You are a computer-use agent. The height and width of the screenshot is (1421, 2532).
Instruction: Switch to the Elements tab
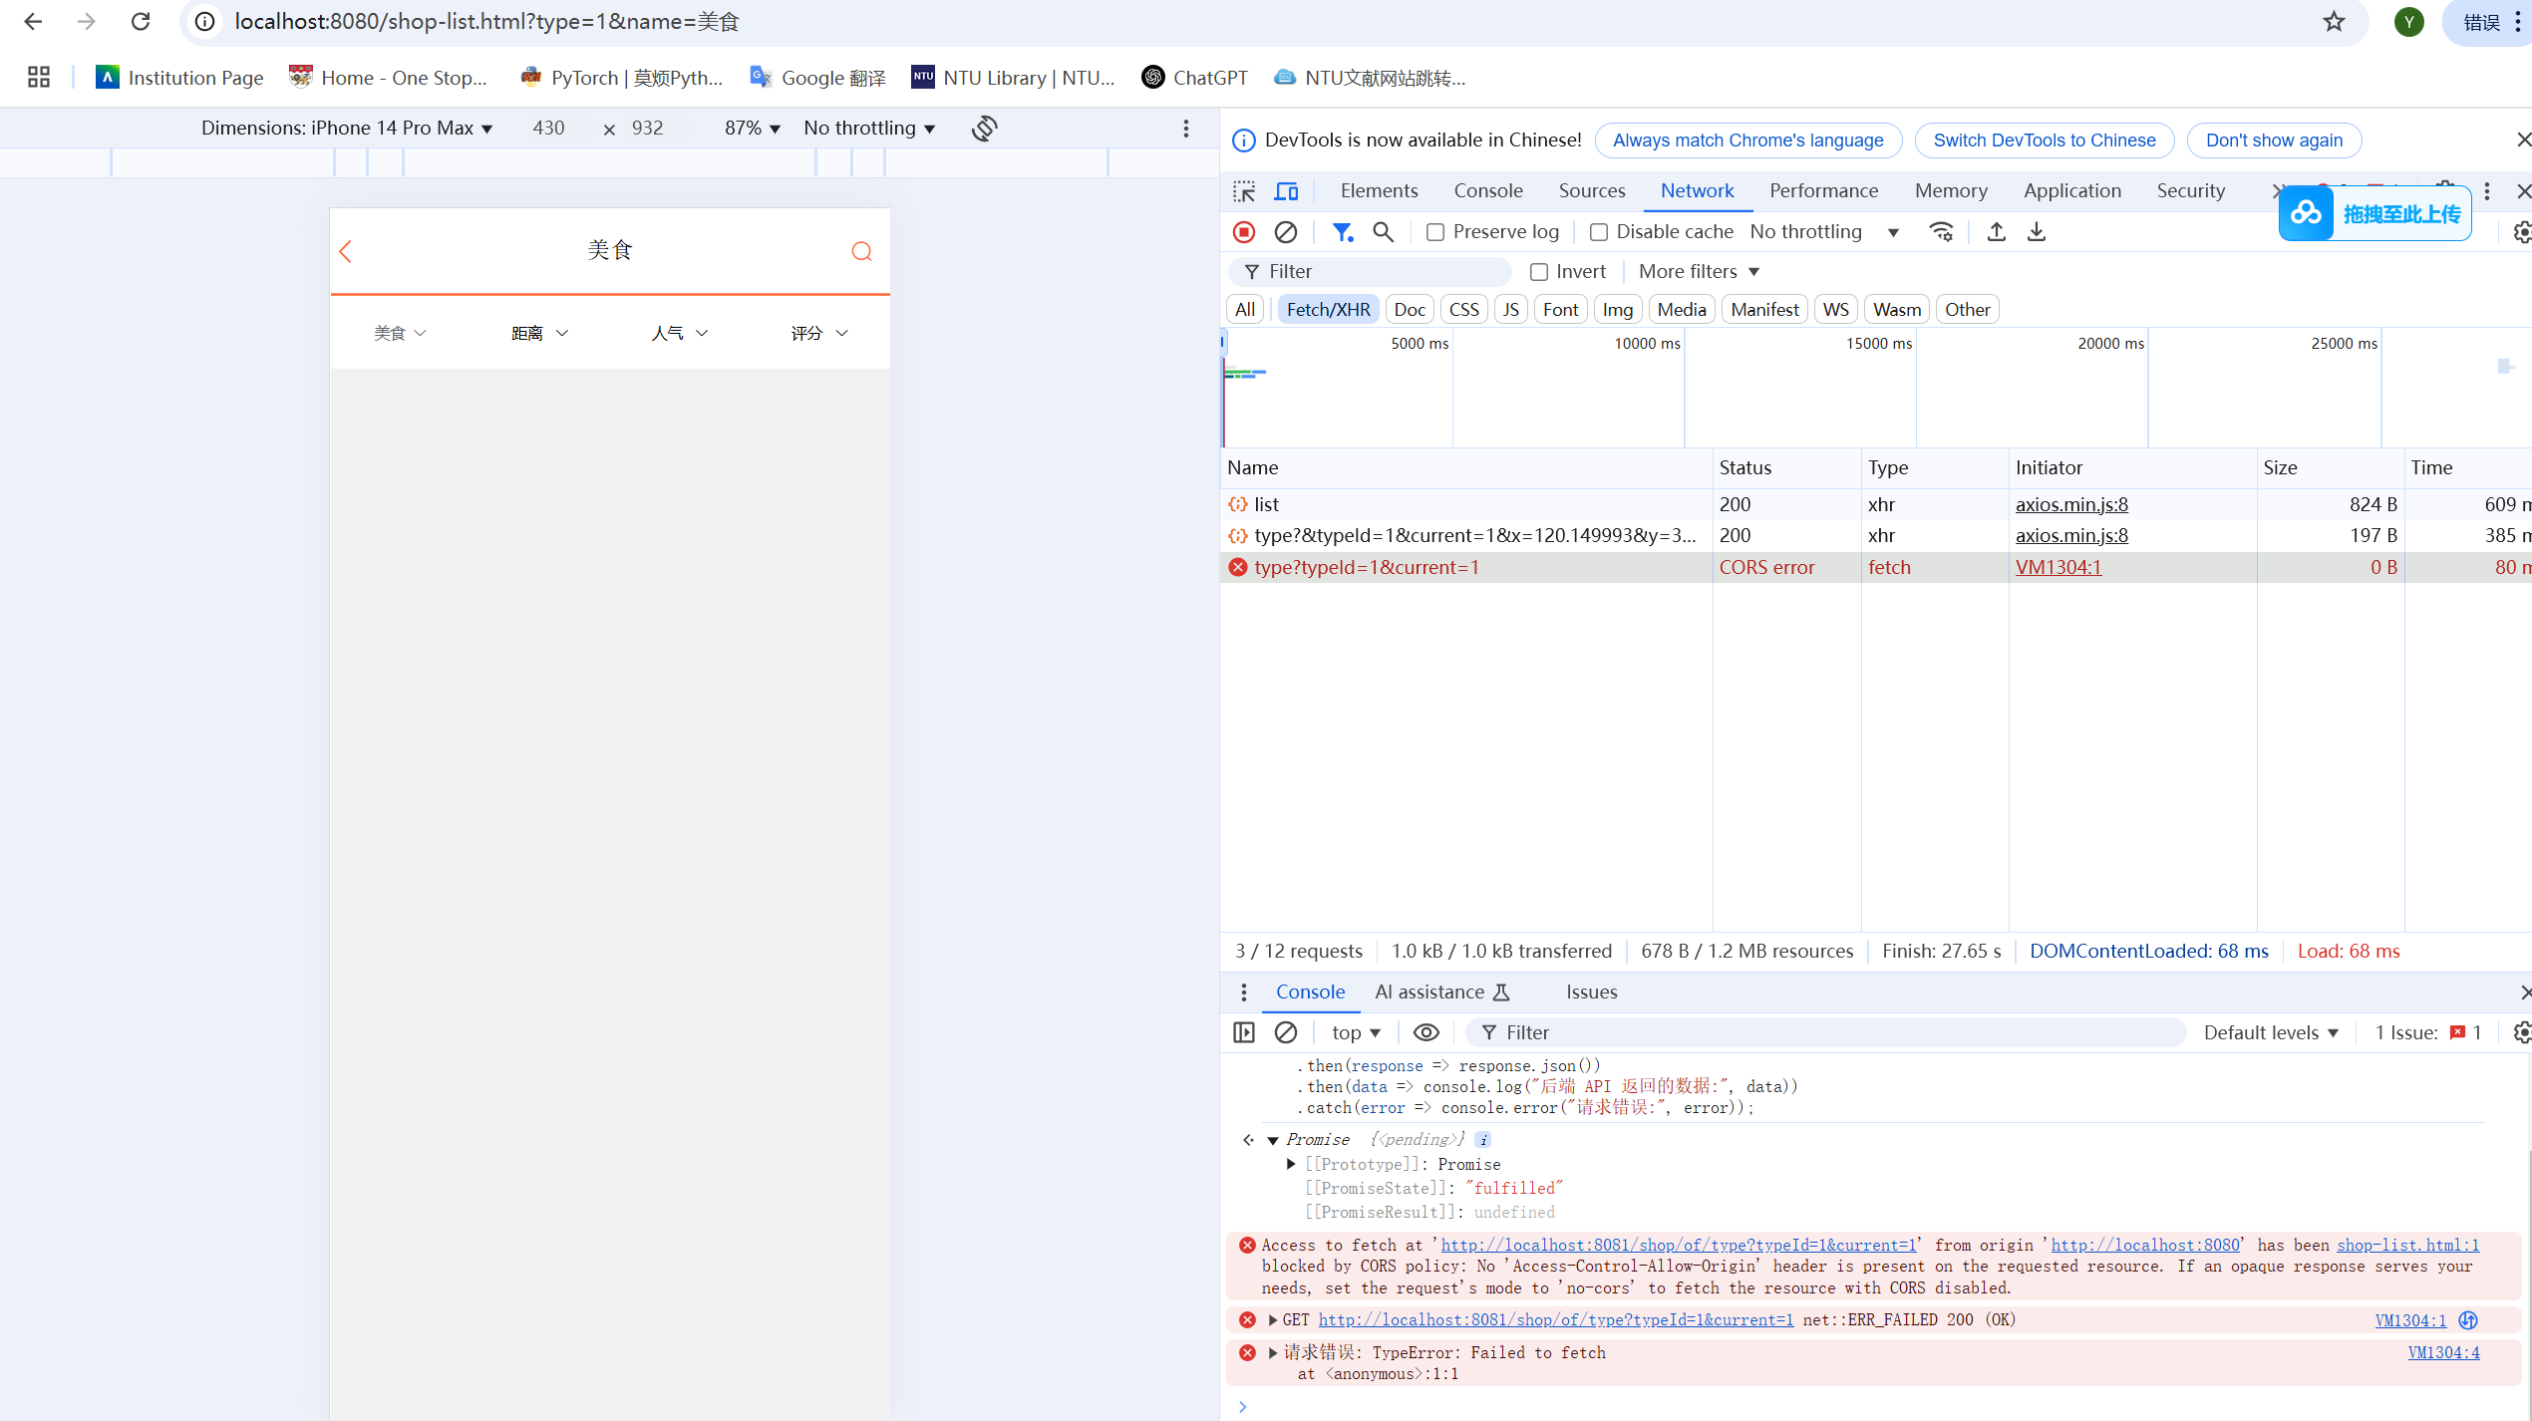click(1379, 190)
